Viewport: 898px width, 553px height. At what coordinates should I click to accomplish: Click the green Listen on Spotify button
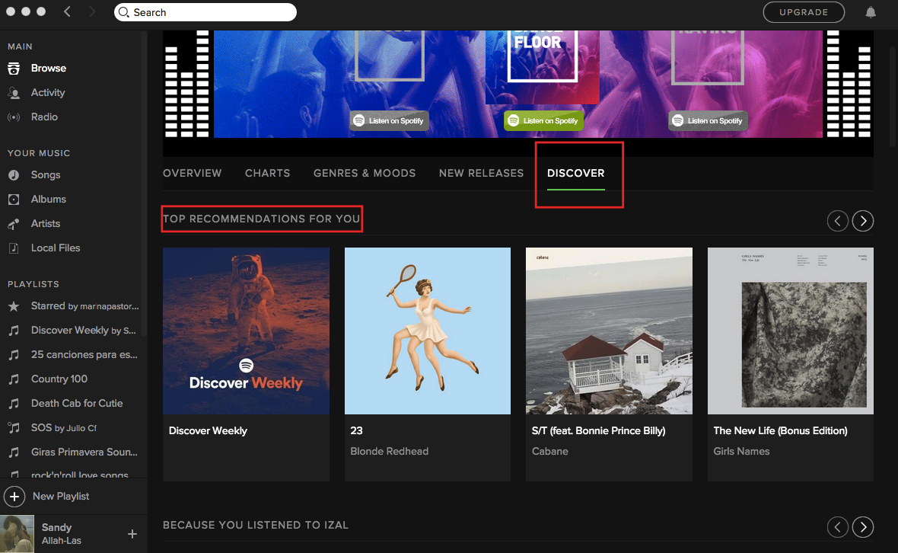pyautogui.click(x=543, y=120)
